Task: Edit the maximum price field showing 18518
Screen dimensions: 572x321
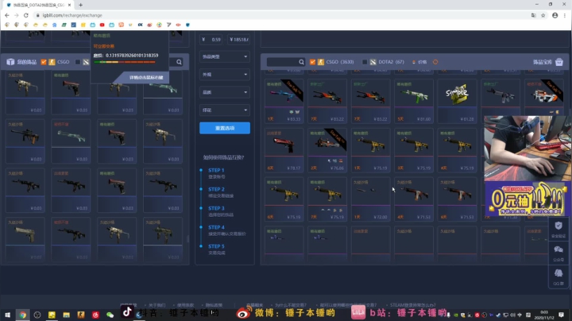Action: 238,40
